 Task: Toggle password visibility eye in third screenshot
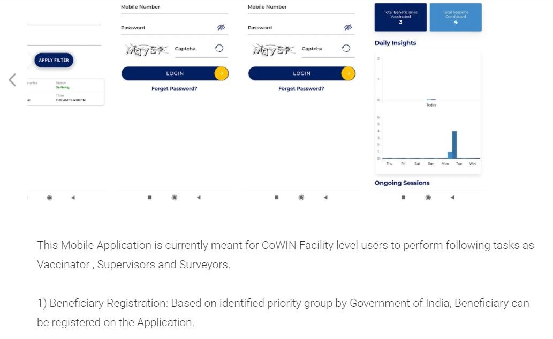click(348, 27)
